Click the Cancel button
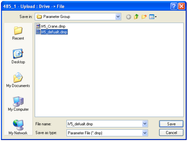The image size is (188, 141). pyautogui.click(x=171, y=133)
